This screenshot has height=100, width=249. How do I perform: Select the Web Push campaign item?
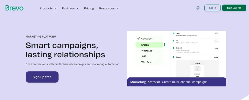pyautogui.click(x=147, y=62)
